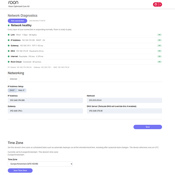This screenshot has height=175, width=175.
Task: Click the OK badge on the Roon Cloud row
Action: [159, 62]
